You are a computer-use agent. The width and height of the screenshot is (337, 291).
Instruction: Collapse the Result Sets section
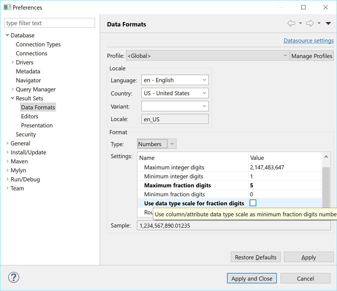click(12, 98)
